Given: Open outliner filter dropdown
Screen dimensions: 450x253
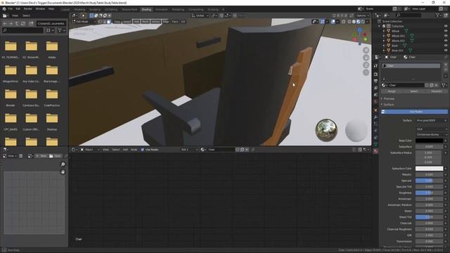Looking at the screenshot, I should coord(439,15).
